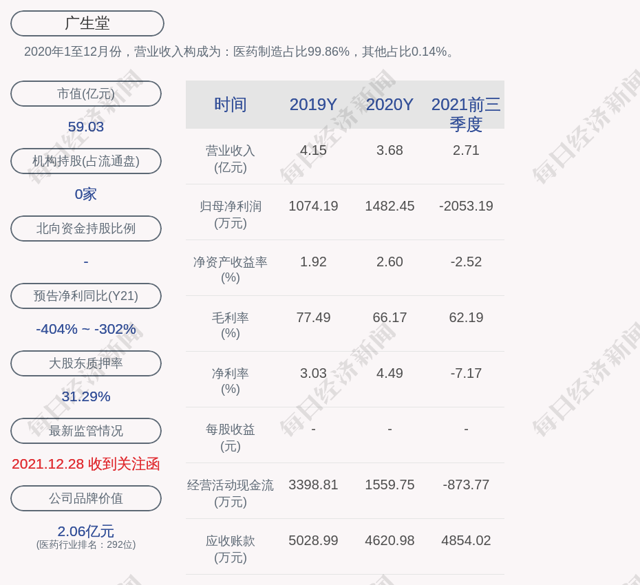Click net profit value -2053.19
Screen dimensions: 640x585
[x=466, y=206]
